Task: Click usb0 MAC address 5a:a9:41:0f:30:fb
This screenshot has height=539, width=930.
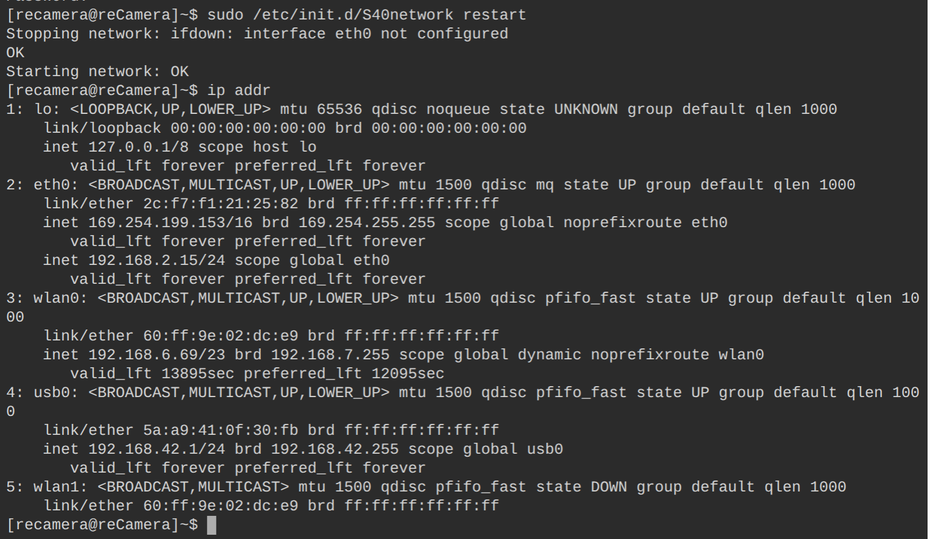Action: (221, 430)
